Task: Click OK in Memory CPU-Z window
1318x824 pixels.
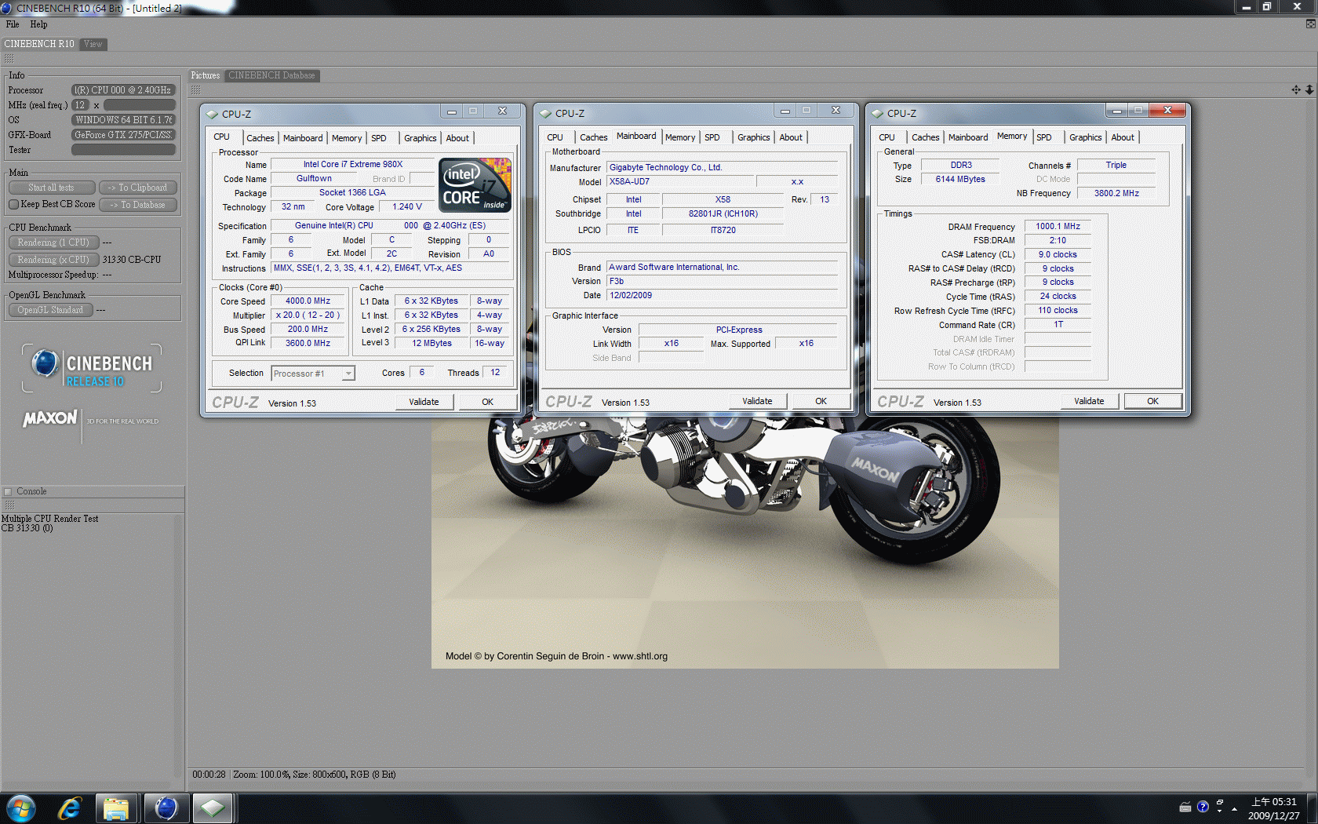Action: point(1152,401)
